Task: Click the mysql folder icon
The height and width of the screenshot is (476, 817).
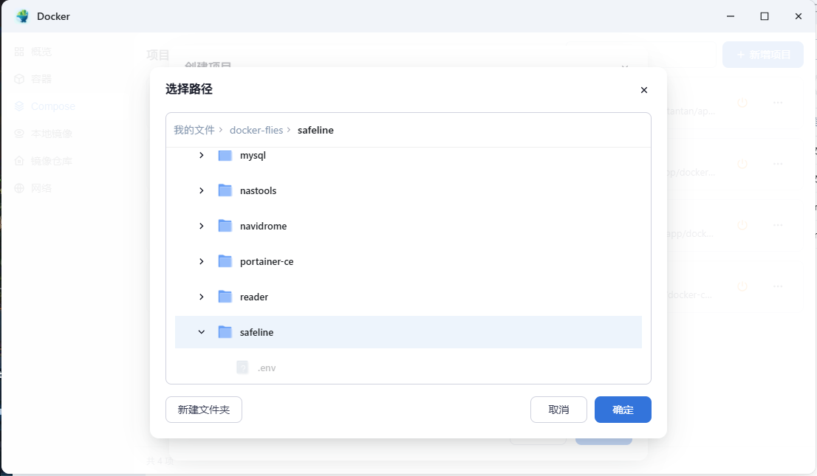Action: tap(225, 155)
